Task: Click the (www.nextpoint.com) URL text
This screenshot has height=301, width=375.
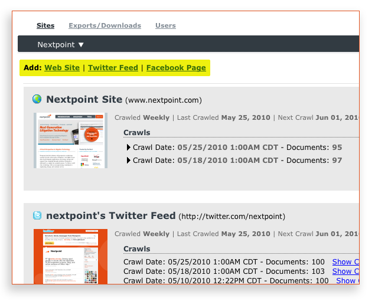Action: [x=164, y=100]
